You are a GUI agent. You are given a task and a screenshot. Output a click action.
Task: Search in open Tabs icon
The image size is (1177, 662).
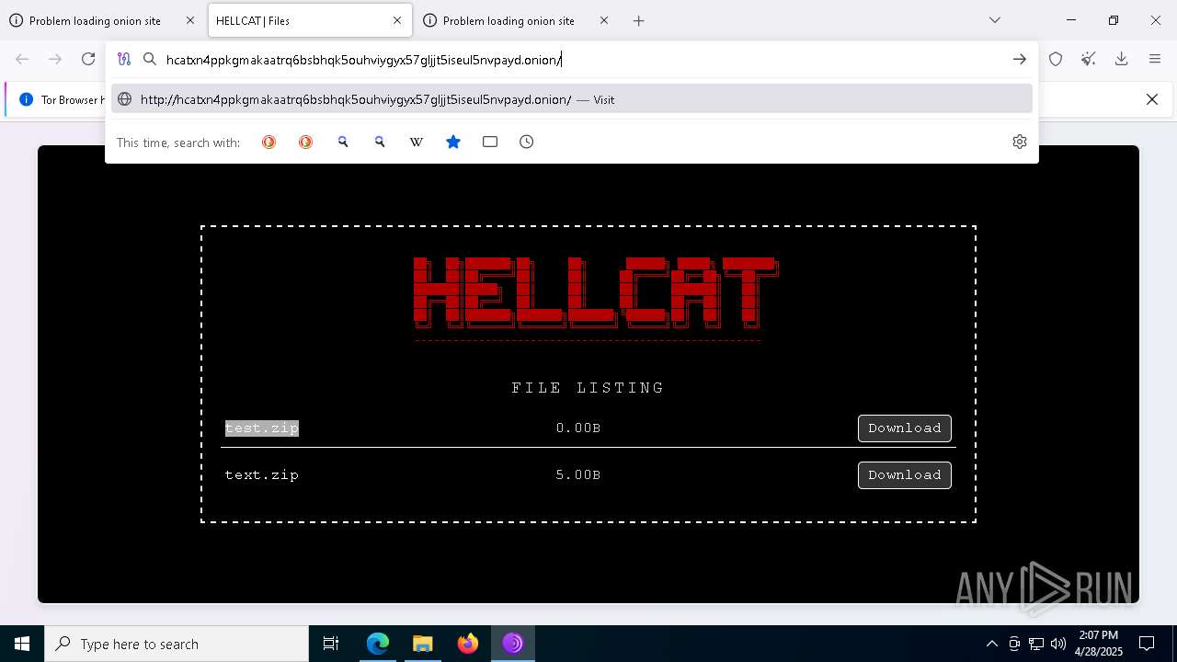[x=490, y=142]
